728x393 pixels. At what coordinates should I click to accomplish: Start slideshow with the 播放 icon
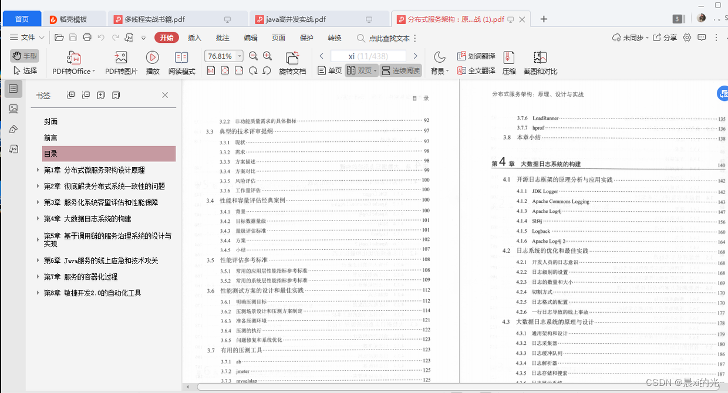153,58
